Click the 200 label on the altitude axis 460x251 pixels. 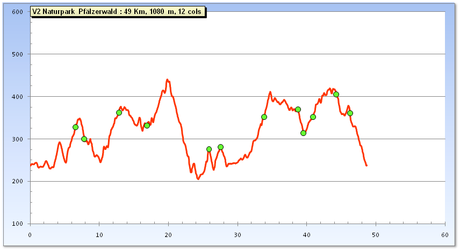(x=17, y=182)
